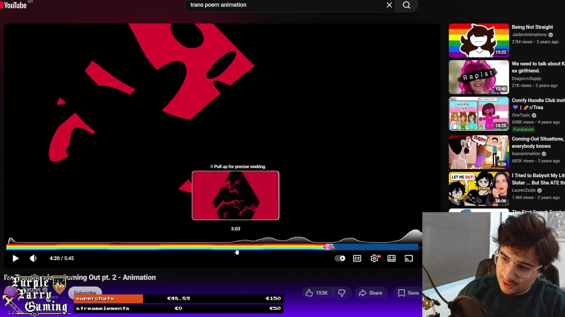Open 'Being Not Straight' thumbnail
This screenshot has width=565, height=317.
pyautogui.click(x=478, y=41)
